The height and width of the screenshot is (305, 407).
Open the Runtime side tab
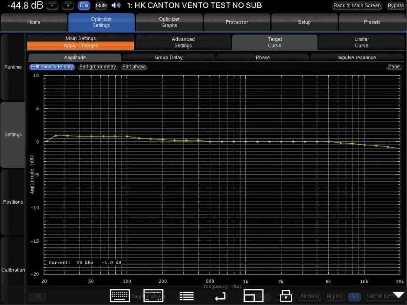pos(13,67)
